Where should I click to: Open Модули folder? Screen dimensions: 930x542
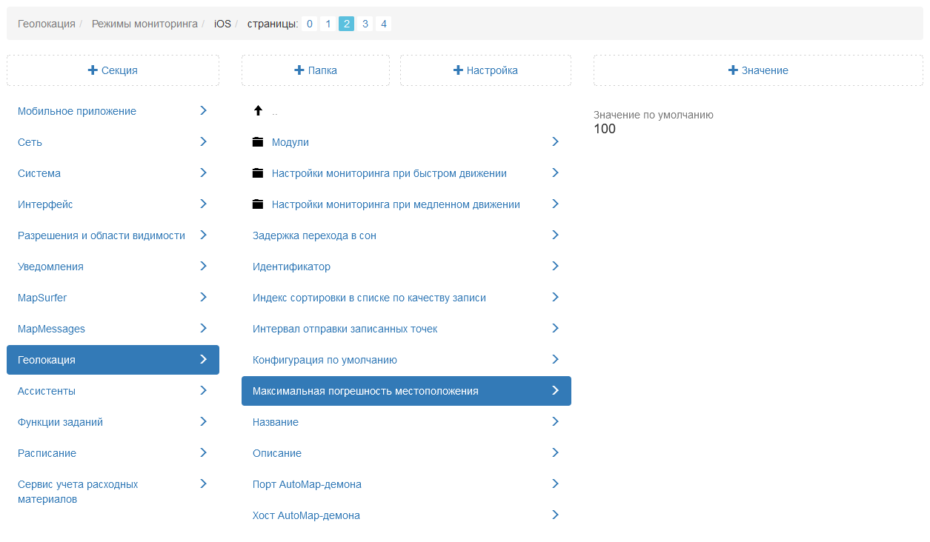(406, 142)
